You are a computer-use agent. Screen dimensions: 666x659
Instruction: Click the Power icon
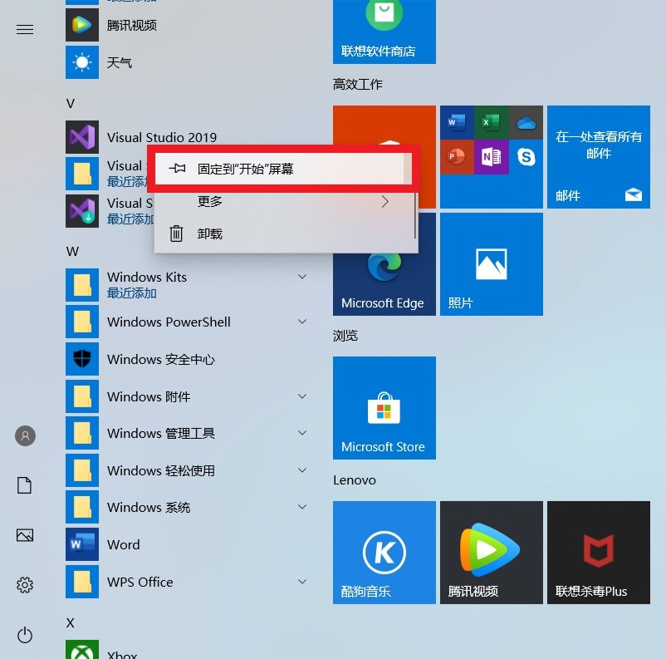pyautogui.click(x=25, y=635)
